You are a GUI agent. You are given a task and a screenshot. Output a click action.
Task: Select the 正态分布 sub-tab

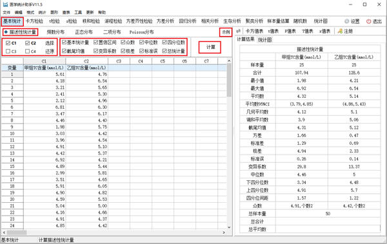[84, 32]
